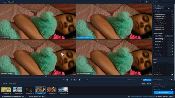Switch to the All models tab
The height and width of the screenshot is (98, 175).
[x=169, y=8]
